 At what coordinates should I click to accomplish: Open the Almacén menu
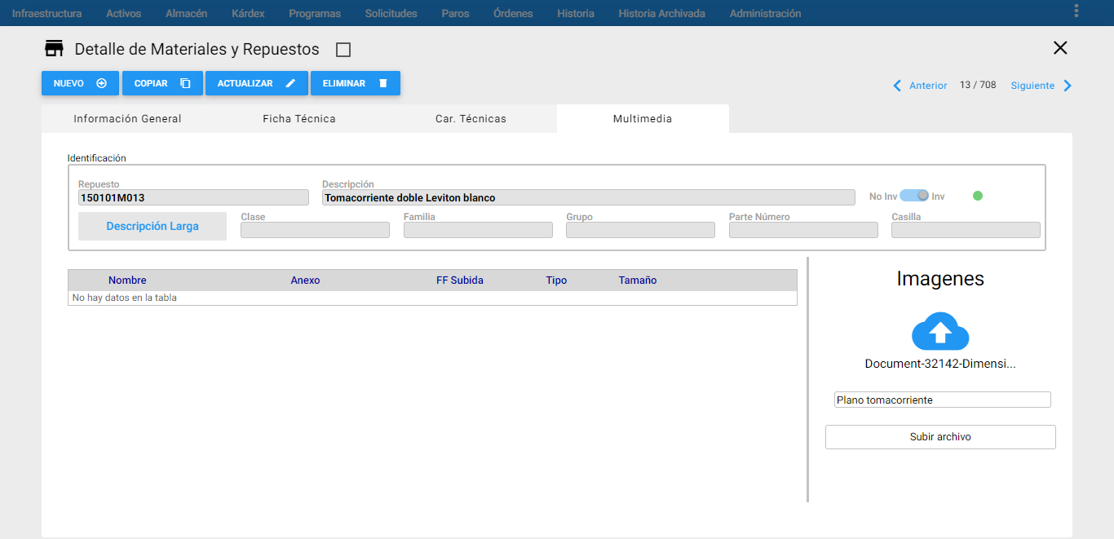pyautogui.click(x=186, y=13)
